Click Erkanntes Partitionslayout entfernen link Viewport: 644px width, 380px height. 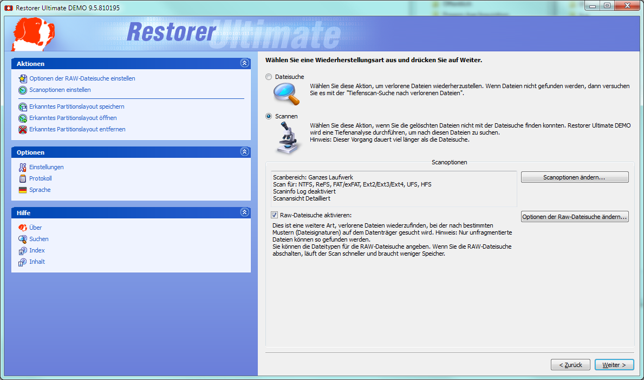coord(77,130)
